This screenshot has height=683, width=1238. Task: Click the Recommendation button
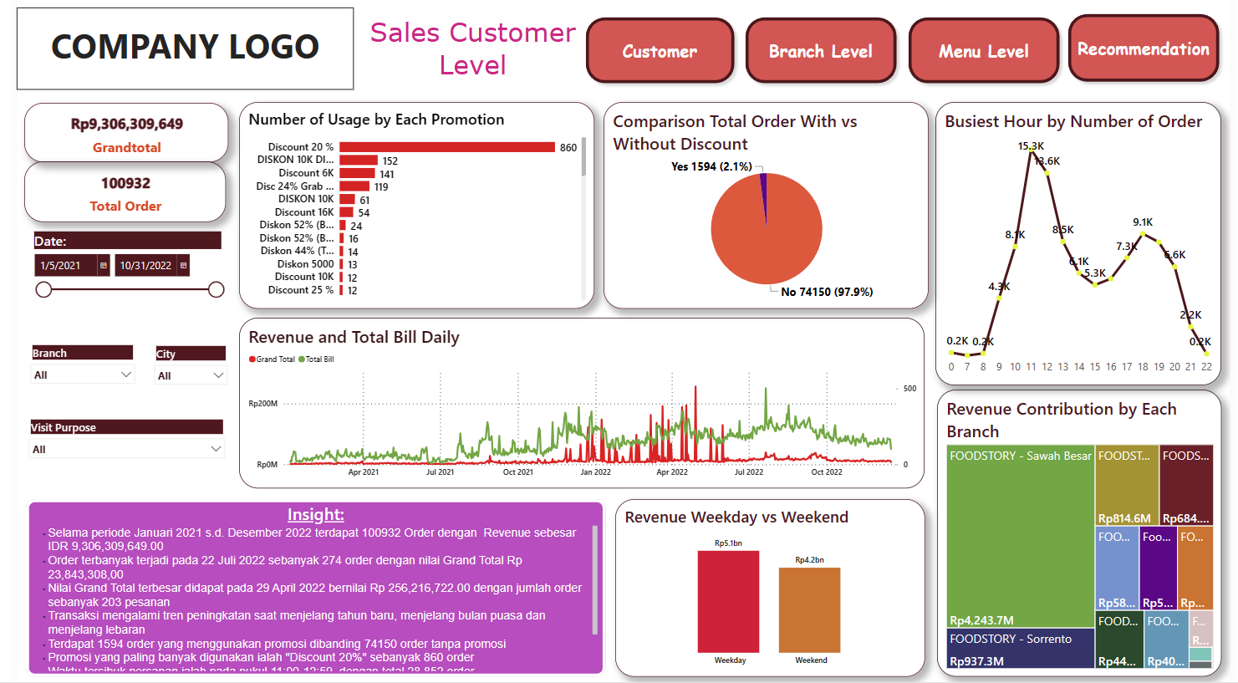tap(1143, 49)
